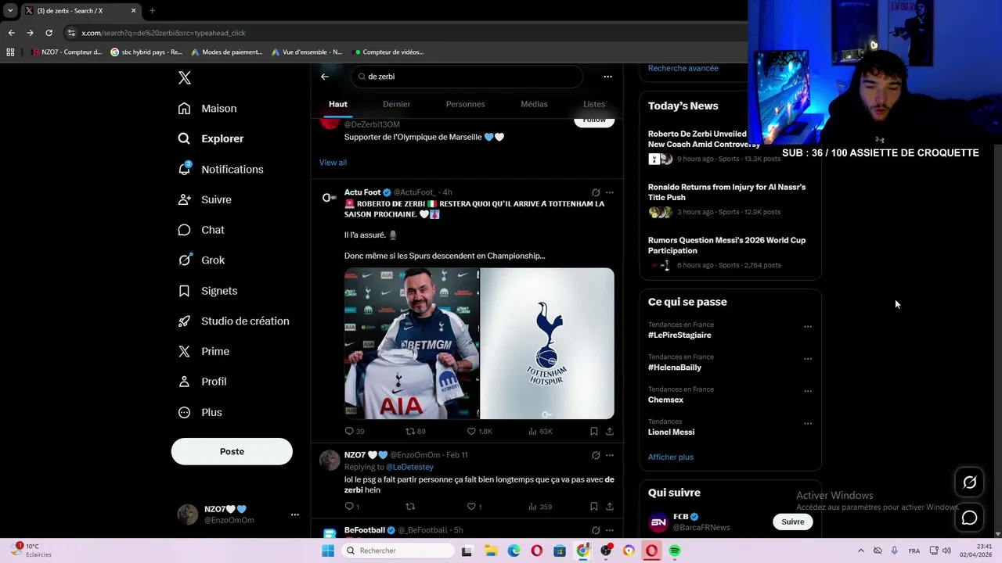Open the @LeDetestey mention link

(x=409, y=467)
